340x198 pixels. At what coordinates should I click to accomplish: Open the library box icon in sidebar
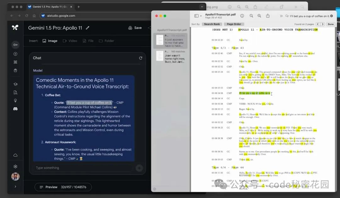[x=15, y=70]
